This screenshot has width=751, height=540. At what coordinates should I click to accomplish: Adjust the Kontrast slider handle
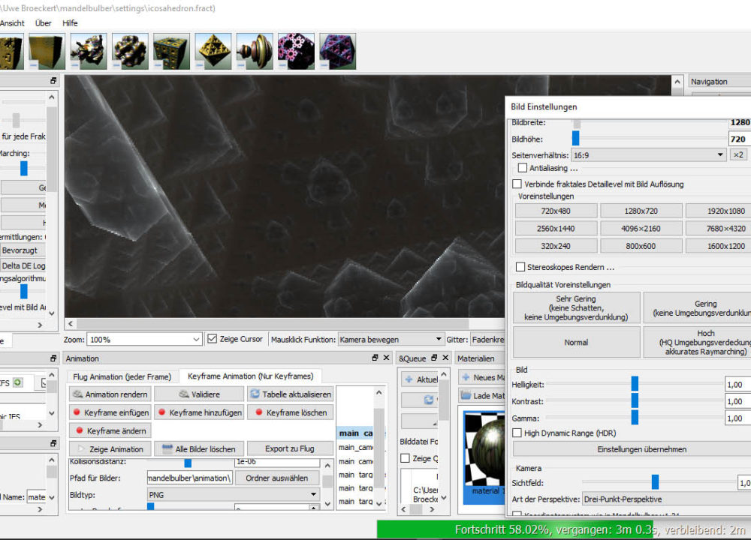[635, 400]
